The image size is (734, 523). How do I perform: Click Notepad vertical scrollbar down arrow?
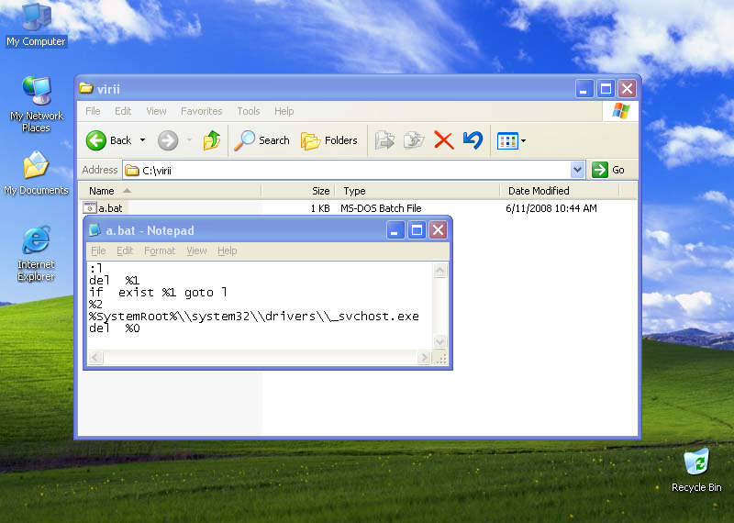coord(440,341)
